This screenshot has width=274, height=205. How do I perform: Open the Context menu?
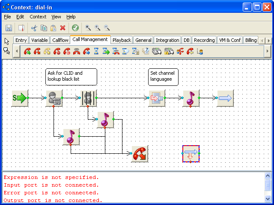tap(38, 17)
